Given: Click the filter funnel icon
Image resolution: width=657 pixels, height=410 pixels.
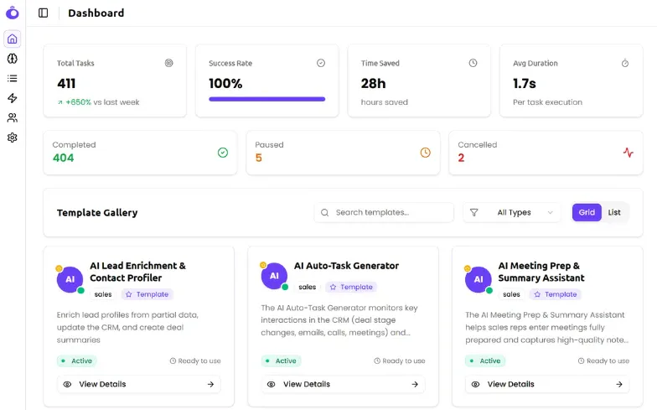Looking at the screenshot, I should (x=474, y=213).
